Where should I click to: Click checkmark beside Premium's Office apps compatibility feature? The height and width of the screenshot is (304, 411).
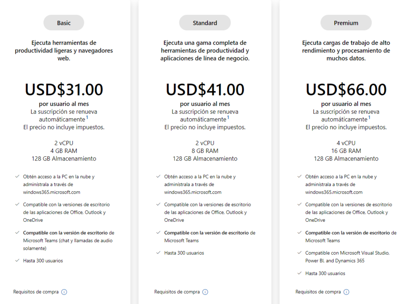click(x=299, y=205)
